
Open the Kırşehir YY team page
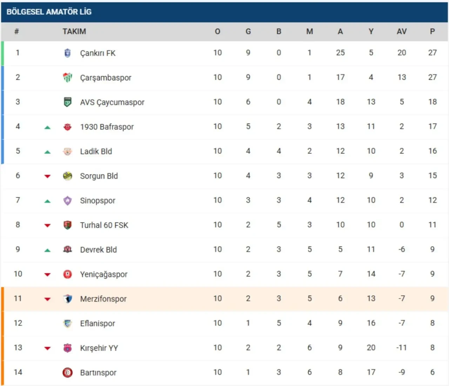pos(99,348)
